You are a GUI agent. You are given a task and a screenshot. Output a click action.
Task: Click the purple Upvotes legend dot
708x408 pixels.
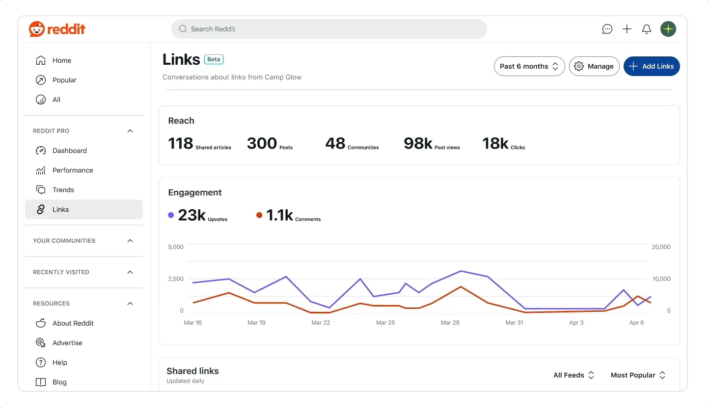tap(170, 215)
